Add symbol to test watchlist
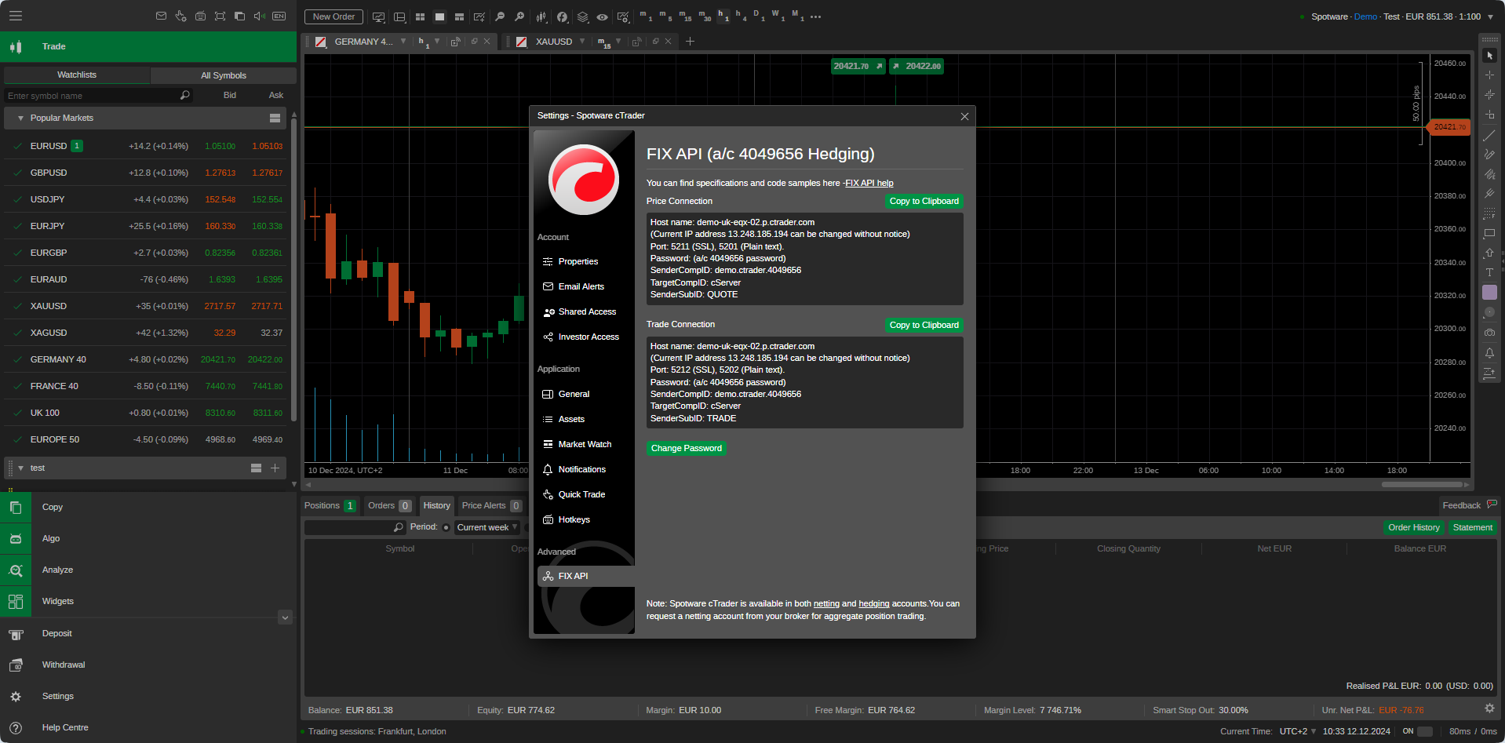 pos(275,468)
